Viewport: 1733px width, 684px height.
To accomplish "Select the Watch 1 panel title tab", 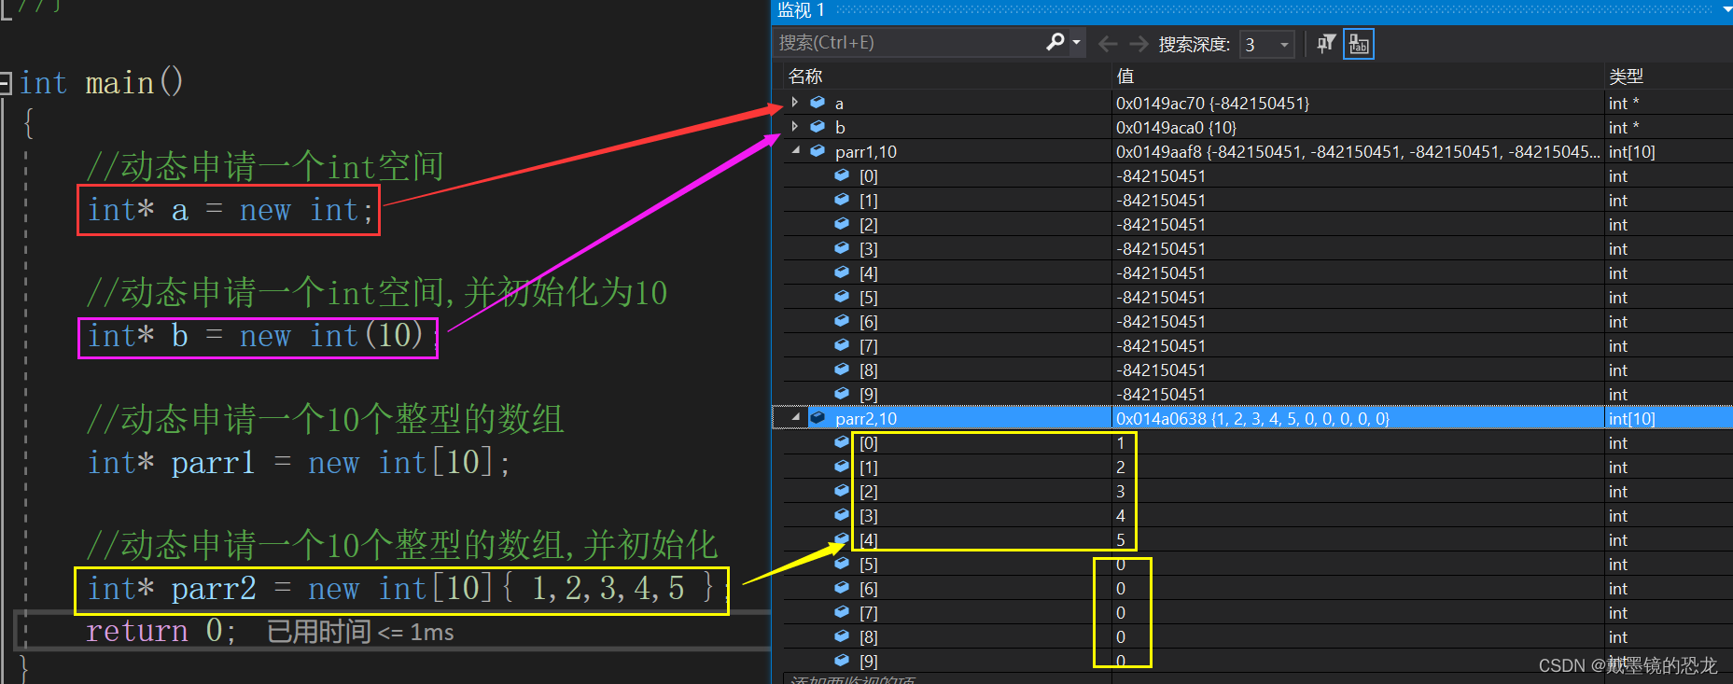I will pyautogui.click(x=801, y=10).
